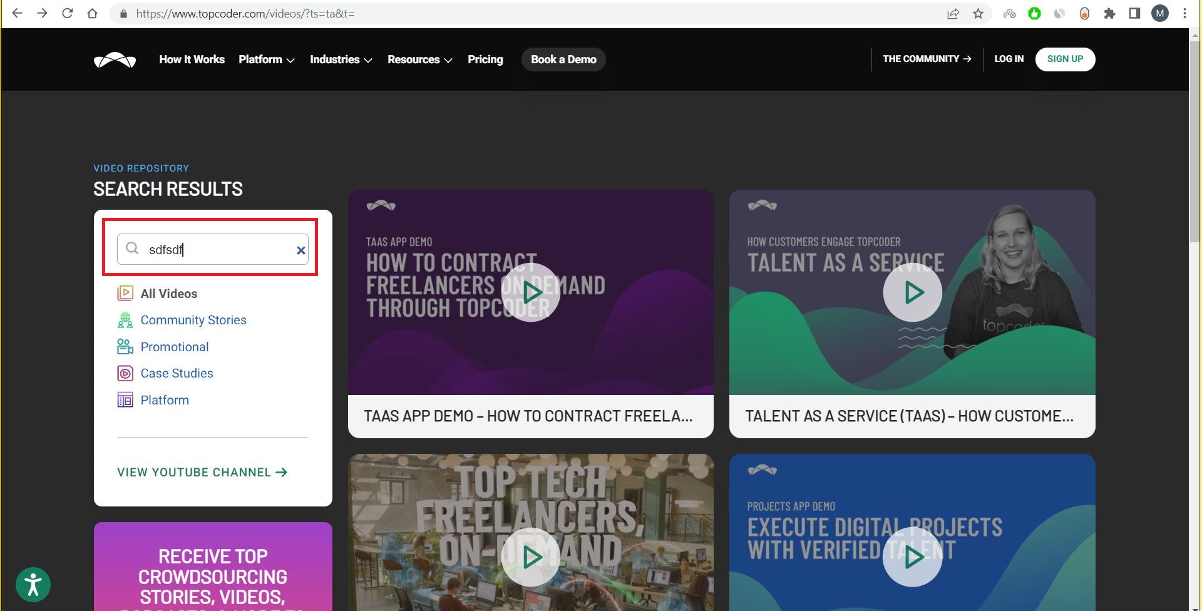
Task: Open View YouTube Channel link
Action: pos(202,473)
